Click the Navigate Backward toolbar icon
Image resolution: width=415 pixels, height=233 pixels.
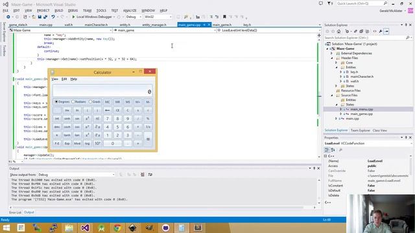tap(8, 17)
